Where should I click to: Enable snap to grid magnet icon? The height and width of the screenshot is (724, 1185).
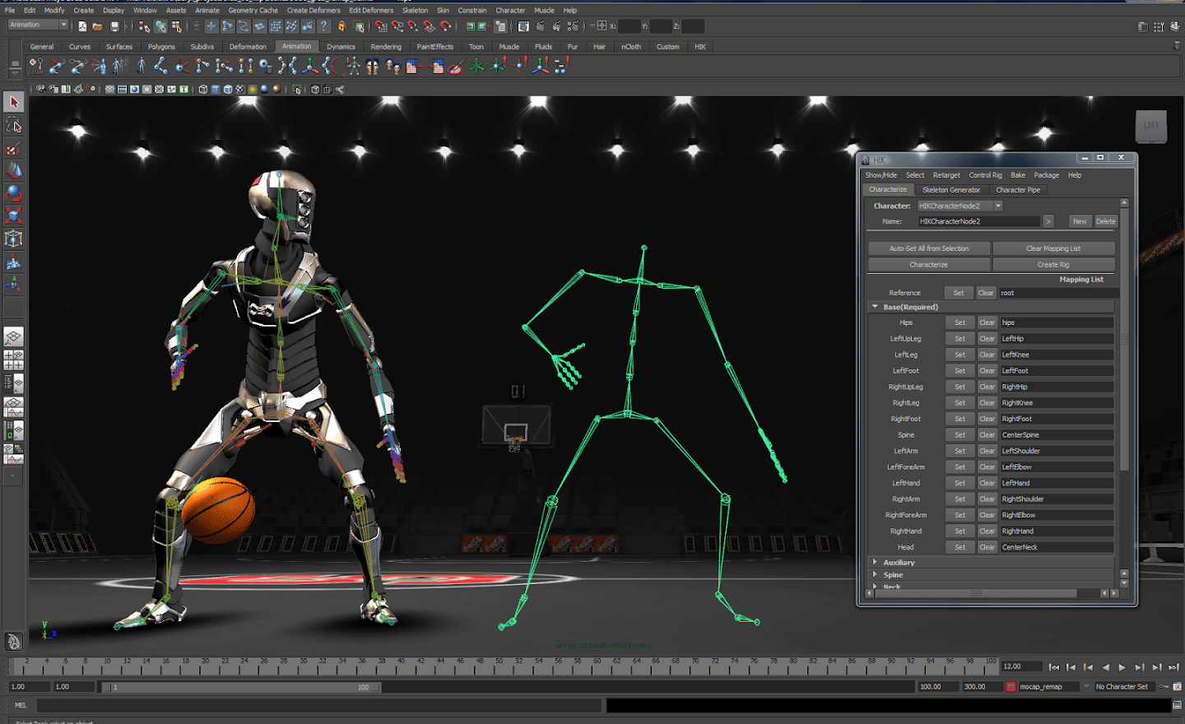[x=381, y=26]
